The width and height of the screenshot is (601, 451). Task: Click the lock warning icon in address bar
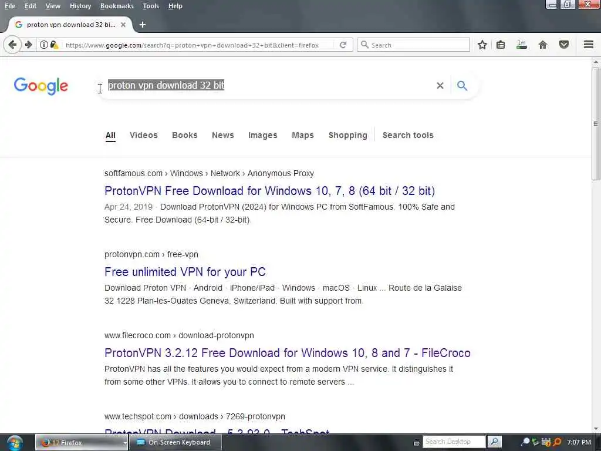click(55, 45)
